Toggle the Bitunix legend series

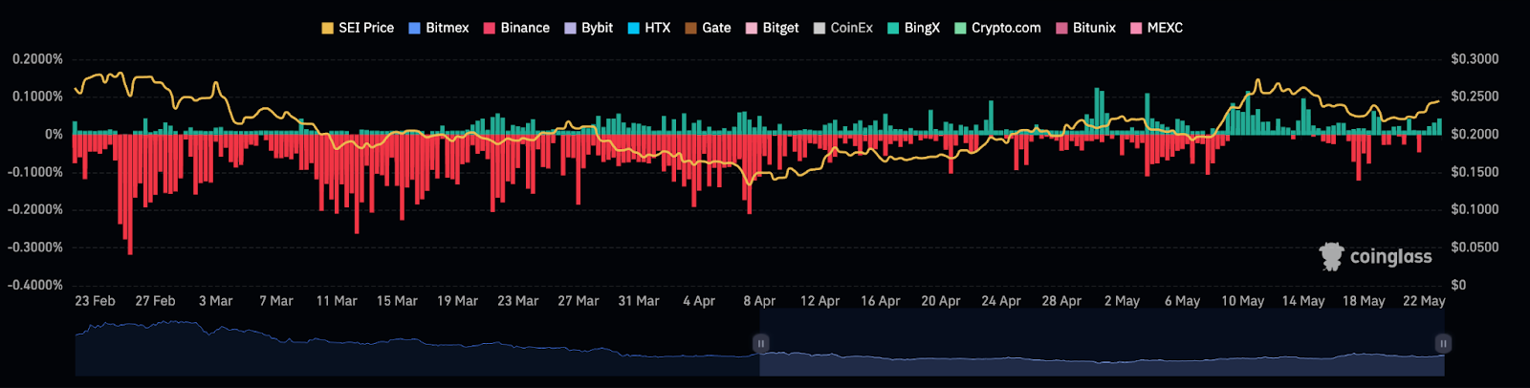[1085, 28]
